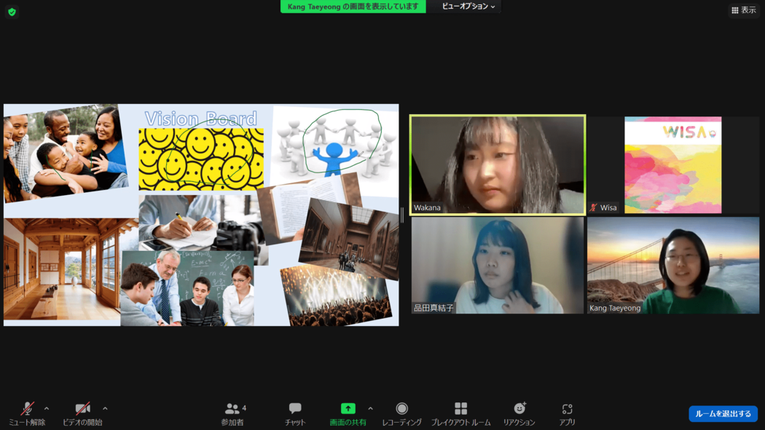The image size is (765, 430).
Task: Open the 表示 view layout menu
Action: (743, 10)
